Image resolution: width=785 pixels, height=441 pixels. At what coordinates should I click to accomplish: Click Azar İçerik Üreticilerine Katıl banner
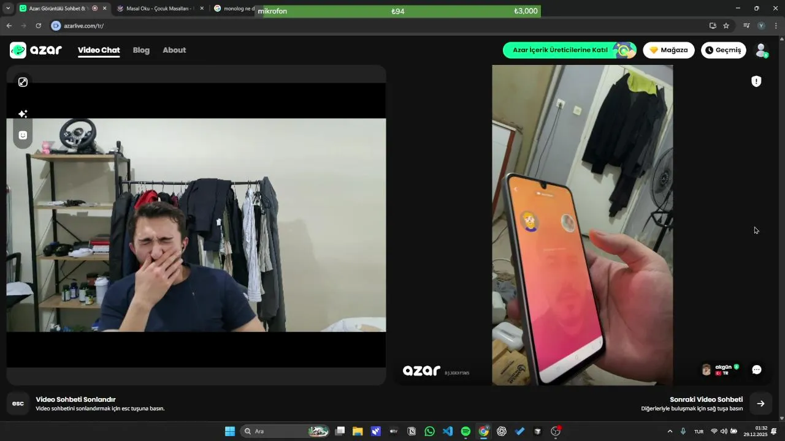pyautogui.click(x=569, y=50)
